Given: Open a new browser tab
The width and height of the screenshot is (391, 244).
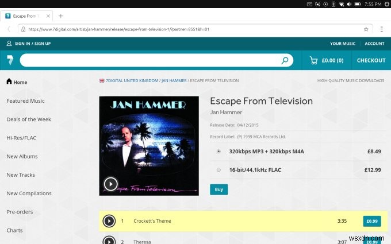Looking at the screenshot, I should pyautogui.click(x=60, y=16).
